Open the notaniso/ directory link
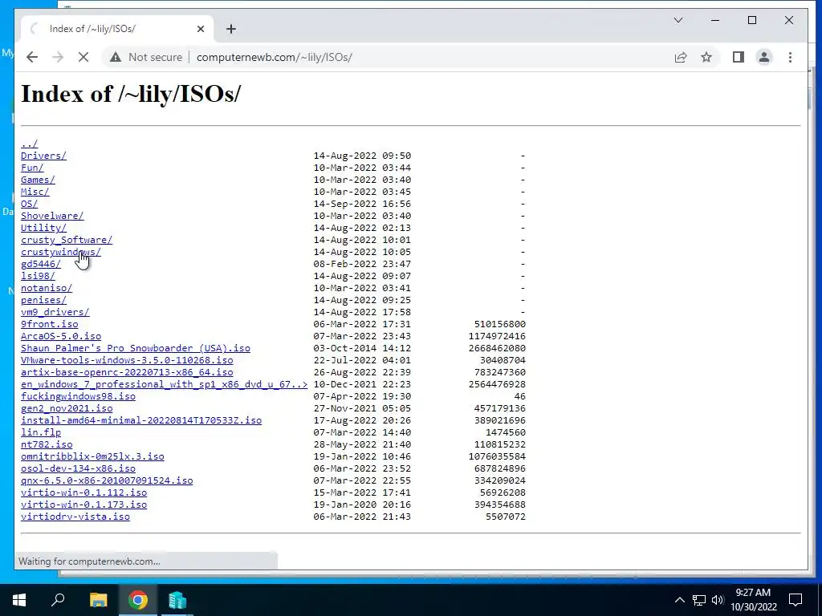 [x=47, y=288]
